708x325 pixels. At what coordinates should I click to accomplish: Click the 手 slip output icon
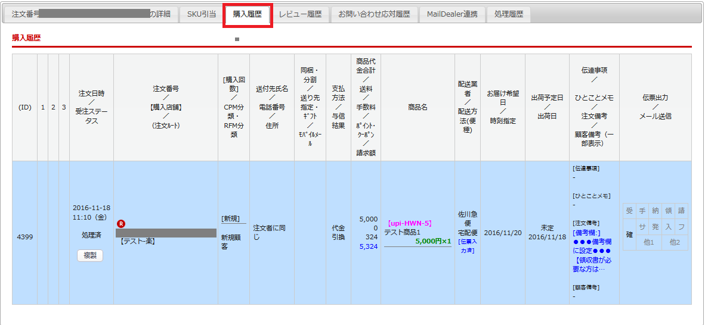click(x=642, y=210)
